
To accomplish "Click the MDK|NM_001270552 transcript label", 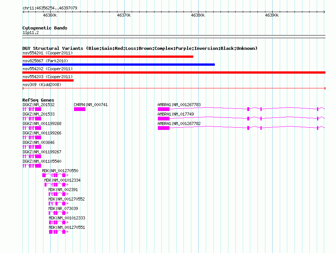I will coord(67,199).
